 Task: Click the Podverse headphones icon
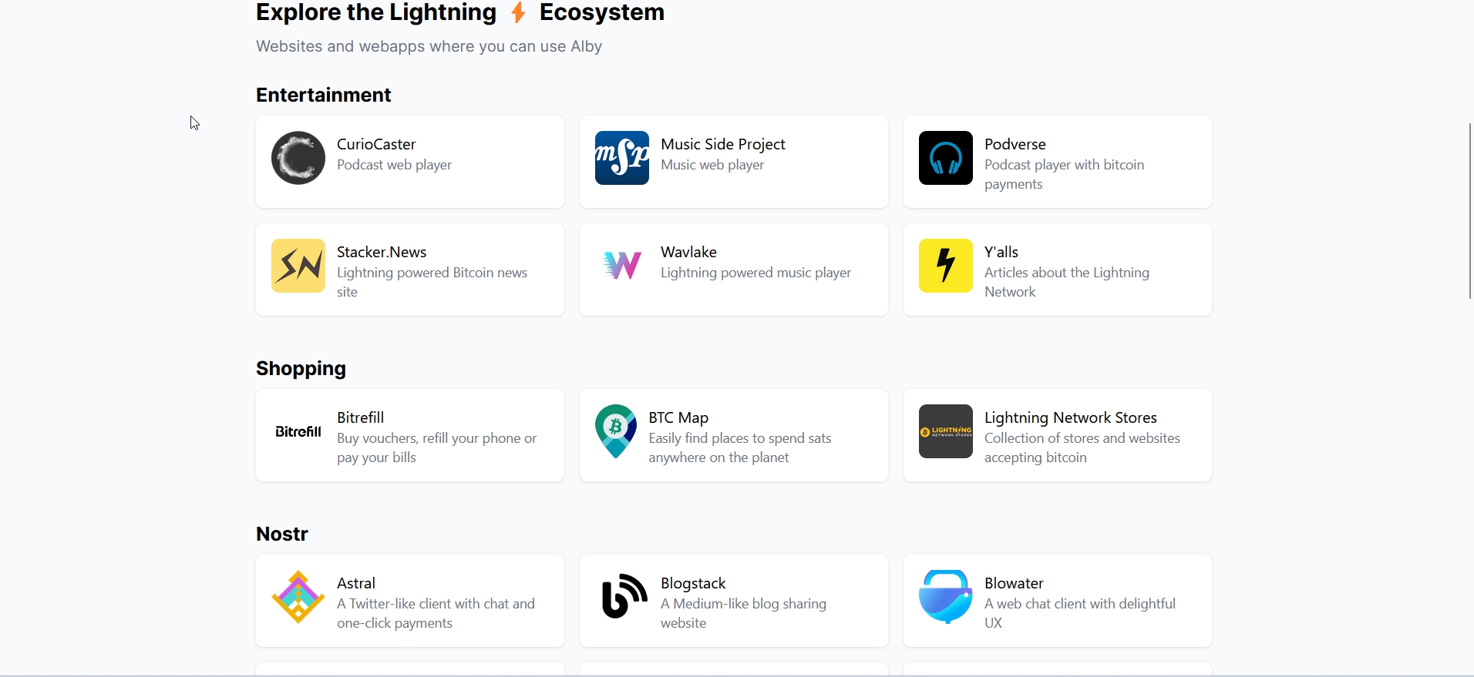click(x=946, y=158)
